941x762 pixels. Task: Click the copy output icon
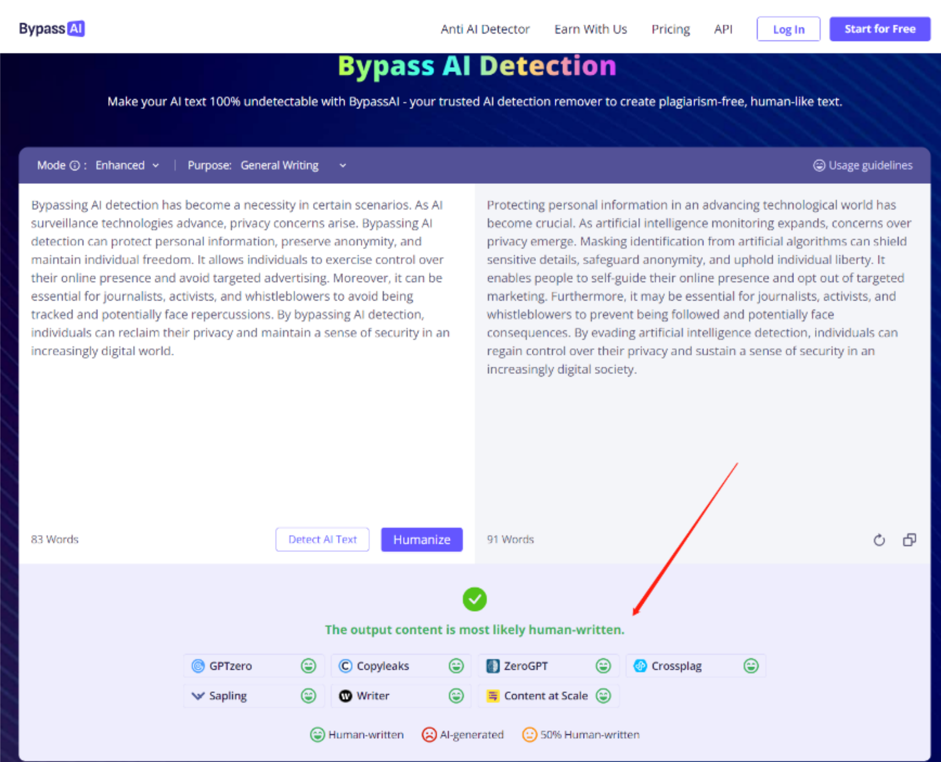(x=909, y=540)
